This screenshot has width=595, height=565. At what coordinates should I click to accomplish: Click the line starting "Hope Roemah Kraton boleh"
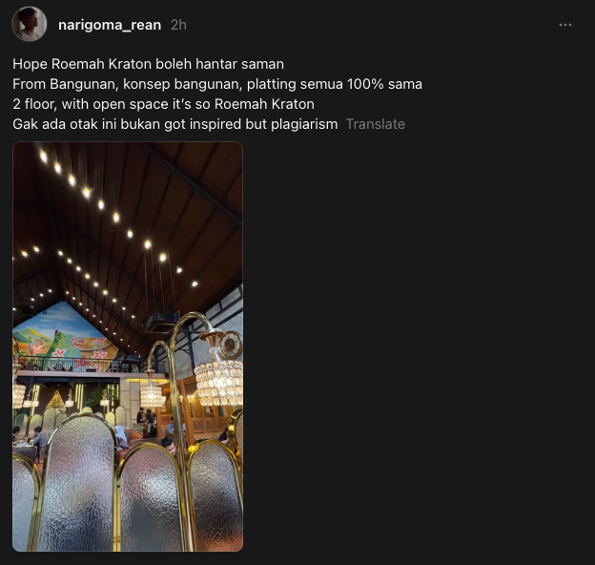coord(149,64)
